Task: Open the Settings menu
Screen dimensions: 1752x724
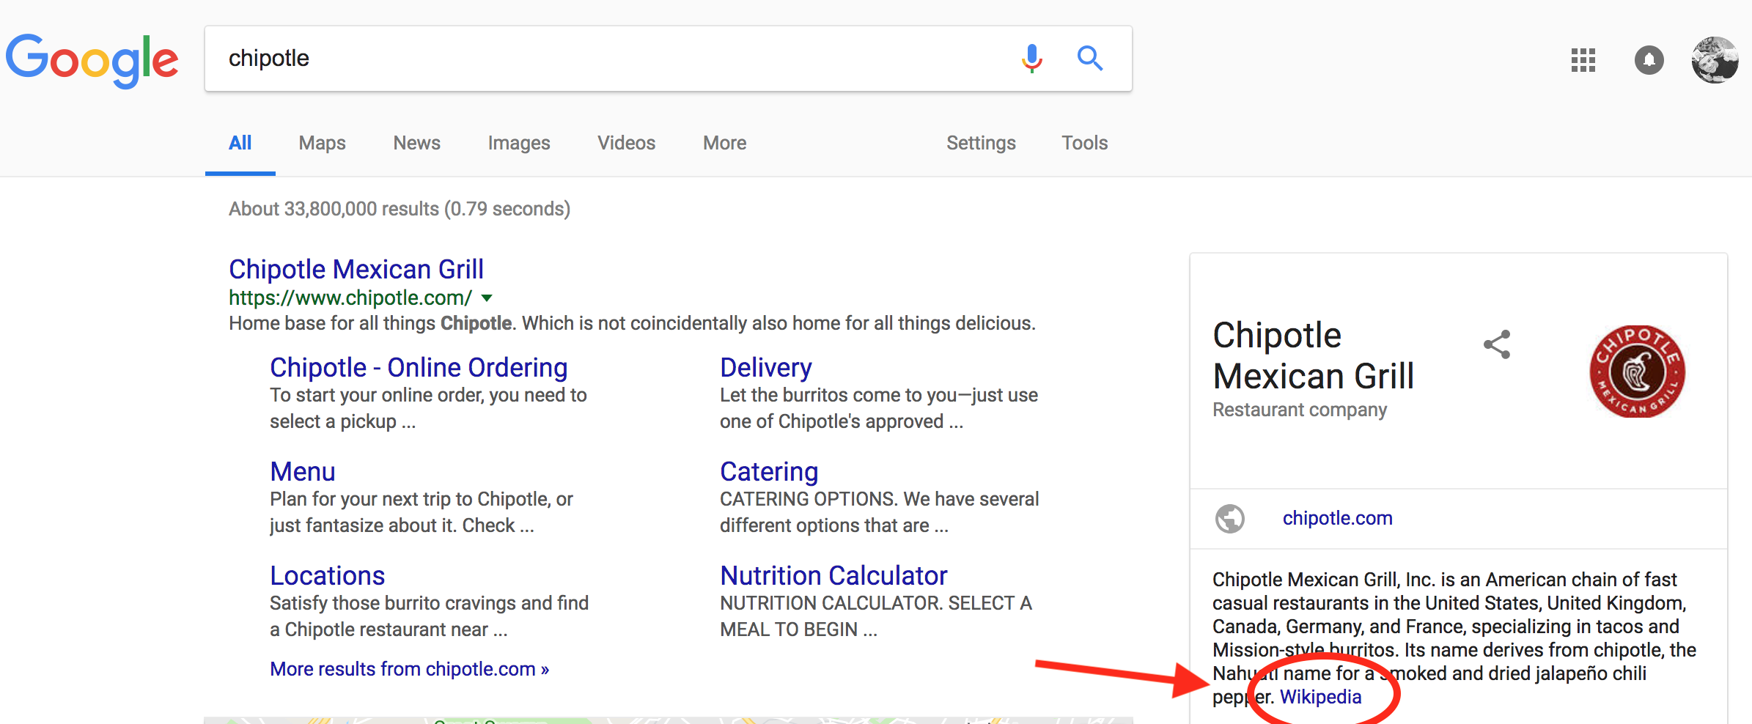Action: pyautogui.click(x=981, y=143)
